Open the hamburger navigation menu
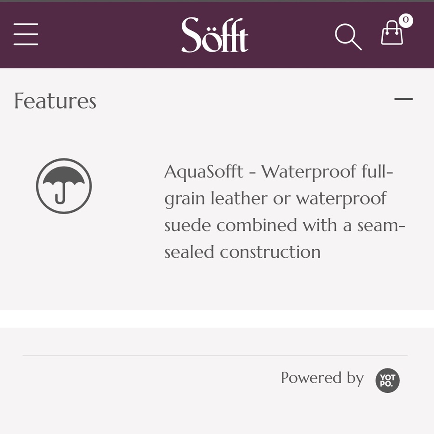The image size is (434, 434). [x=26, y=34]
